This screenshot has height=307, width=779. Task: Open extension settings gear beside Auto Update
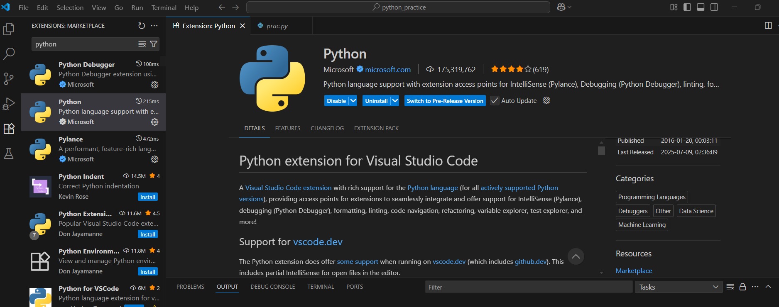click(x=546, y=101)
